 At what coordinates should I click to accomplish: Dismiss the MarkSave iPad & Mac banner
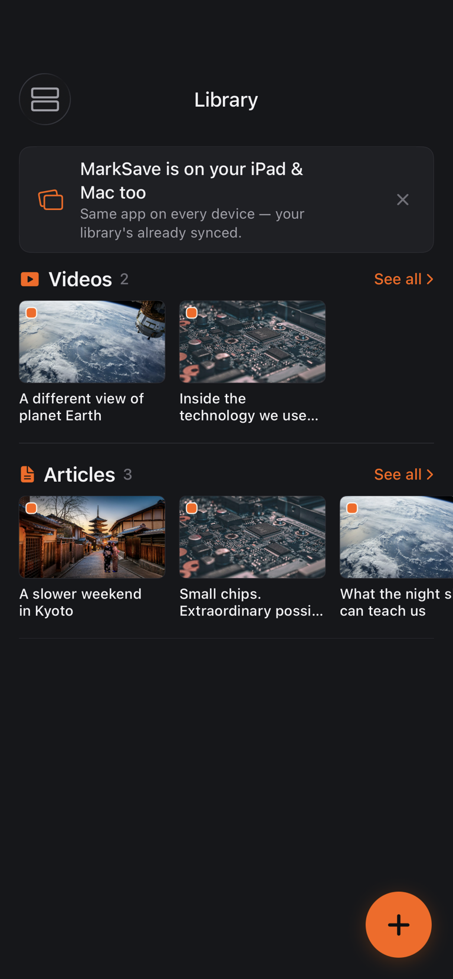coord(403,199)
